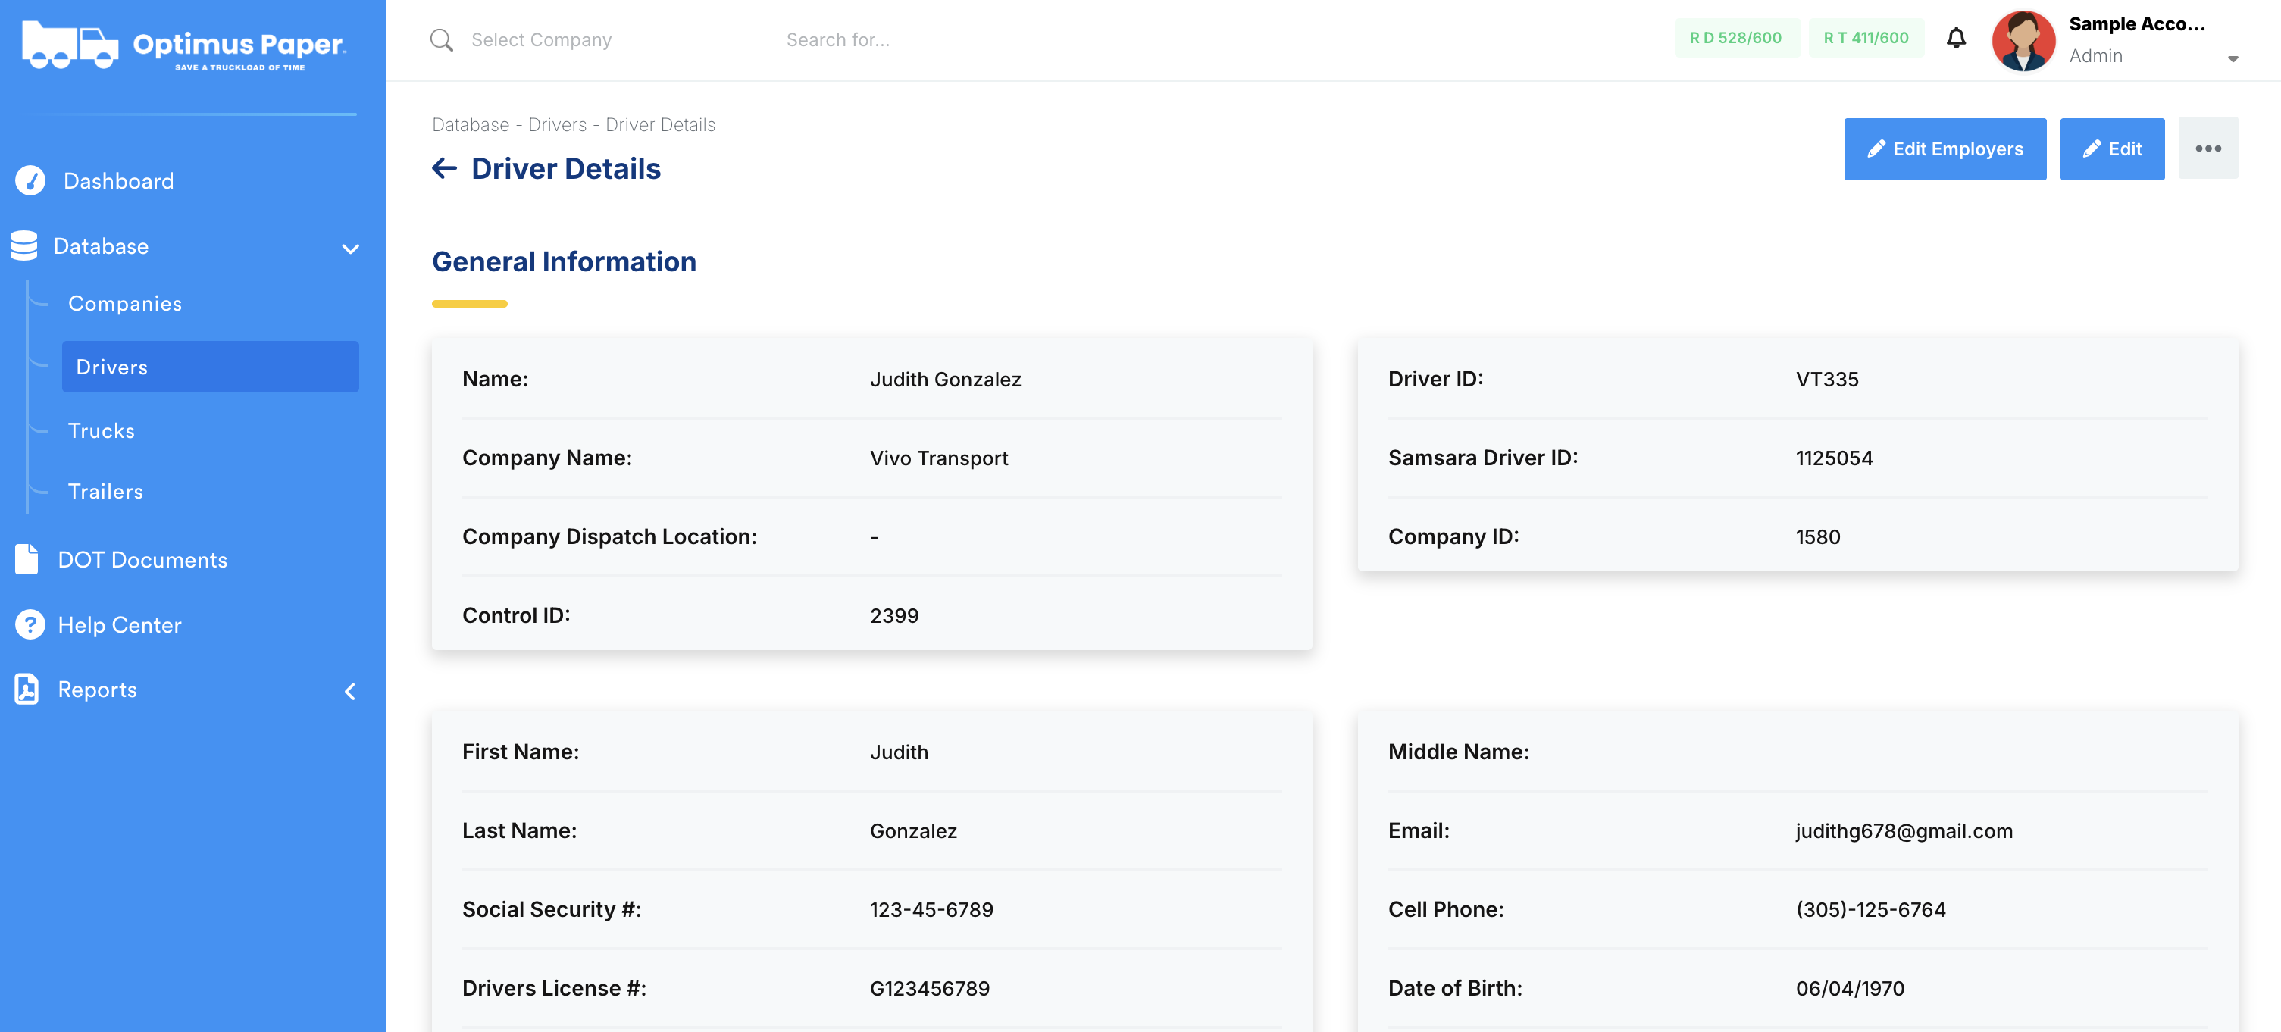This screenshot has height=1032, width=2281.
Task: Click the Edit Employers button
Action: [1945, 149]
